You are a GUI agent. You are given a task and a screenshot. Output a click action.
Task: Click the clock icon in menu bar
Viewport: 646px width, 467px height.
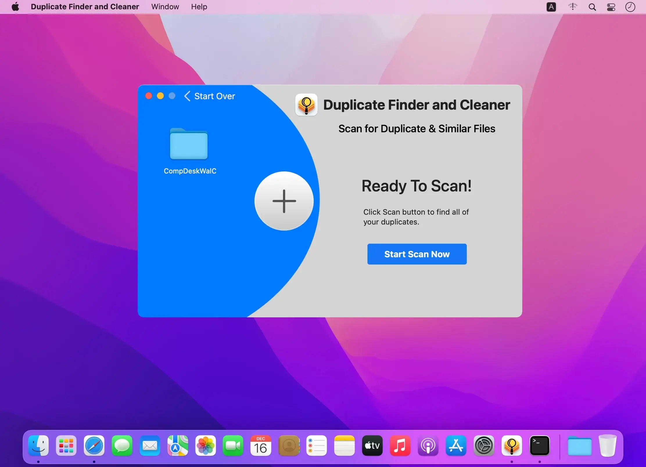[630, 7]
